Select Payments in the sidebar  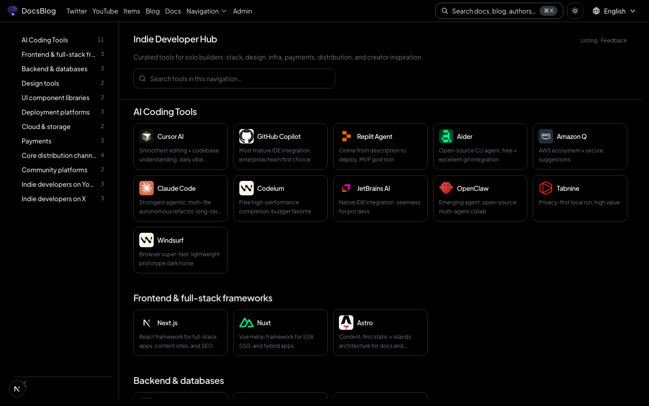click(x=37, y=141)
